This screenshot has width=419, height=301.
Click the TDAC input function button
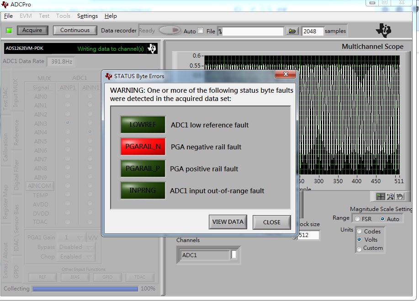point(140,277)
